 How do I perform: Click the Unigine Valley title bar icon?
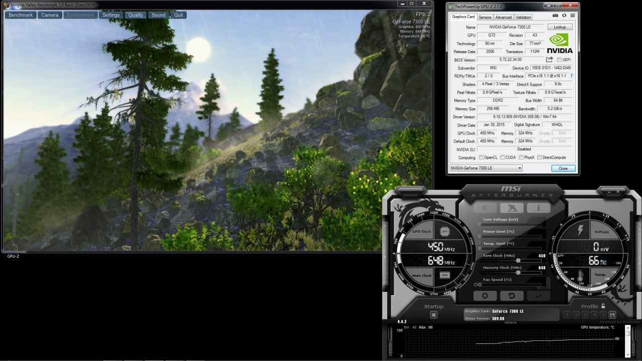point(6,5)
